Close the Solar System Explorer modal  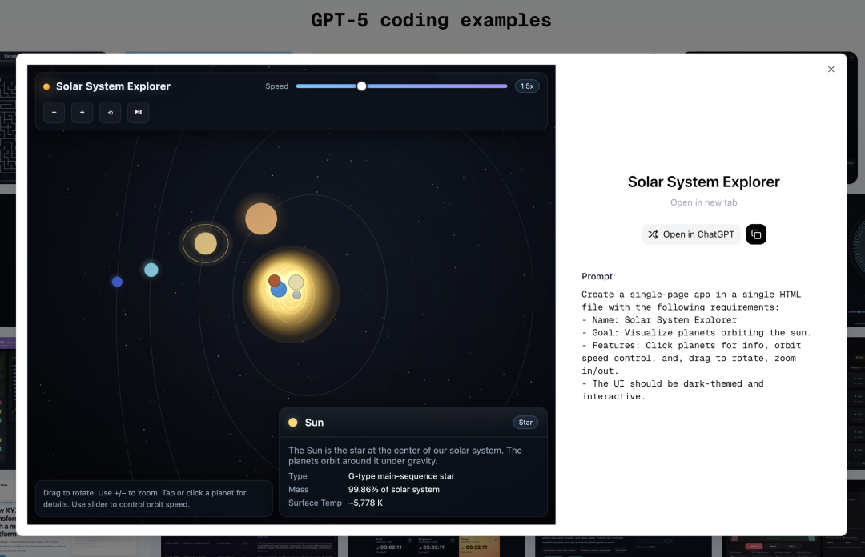point(831,69)
